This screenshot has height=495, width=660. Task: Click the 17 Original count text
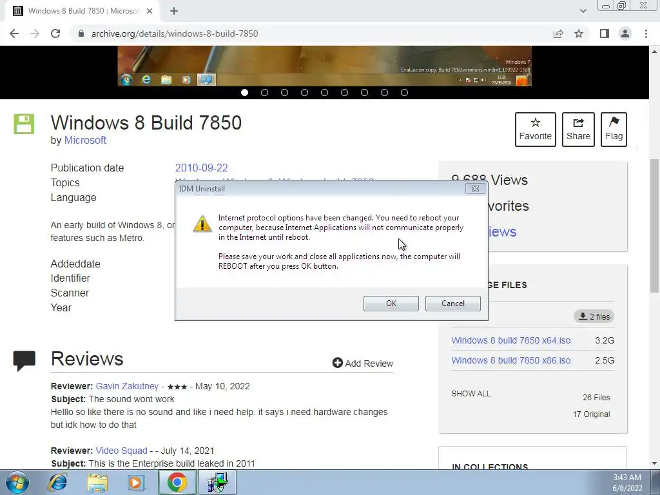591,414
